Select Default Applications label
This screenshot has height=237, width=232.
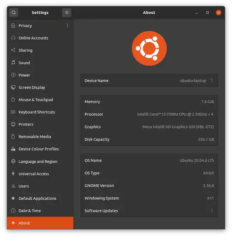click(x=37, y=198)
